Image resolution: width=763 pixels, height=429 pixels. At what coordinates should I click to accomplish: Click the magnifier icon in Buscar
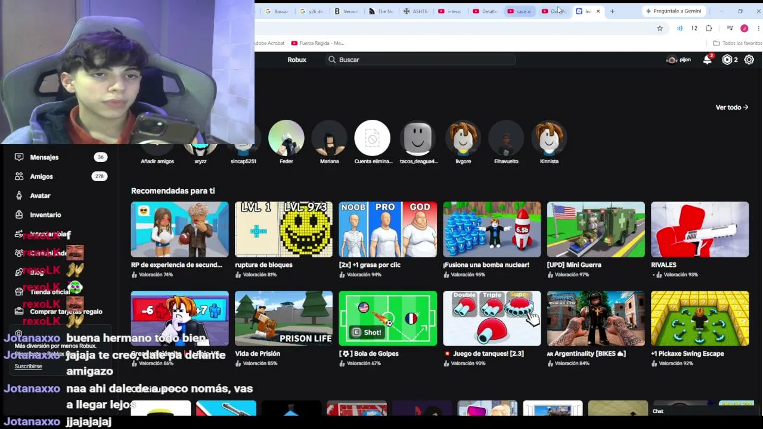coord(332,60)
